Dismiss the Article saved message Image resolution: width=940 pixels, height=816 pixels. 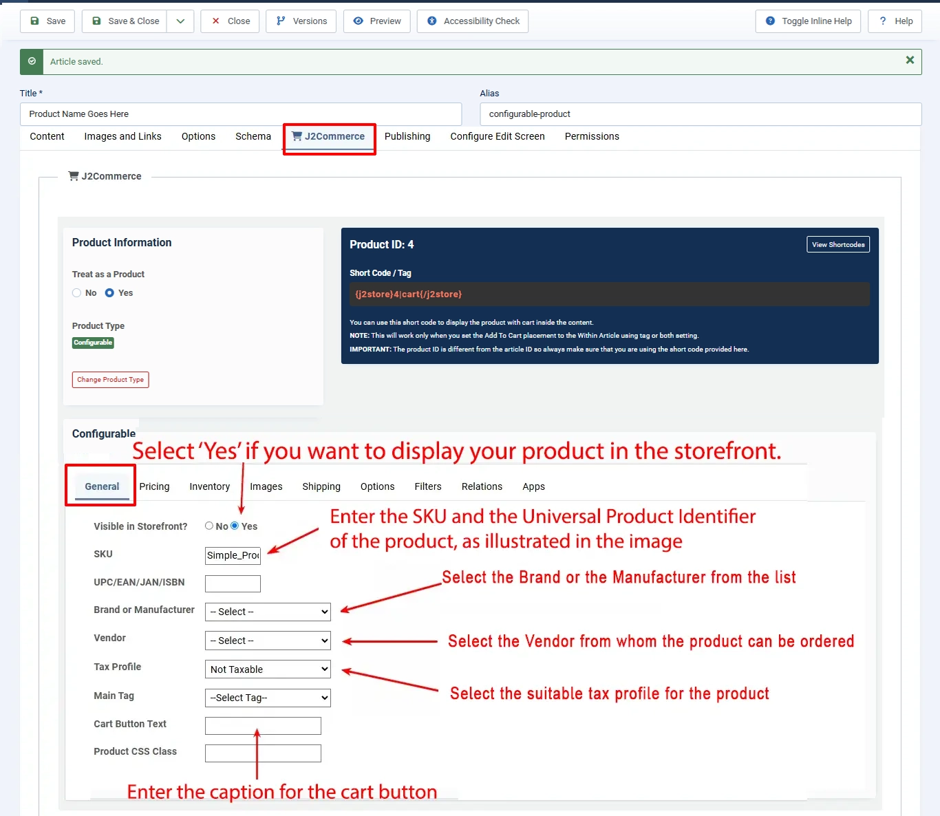[910, 61]
